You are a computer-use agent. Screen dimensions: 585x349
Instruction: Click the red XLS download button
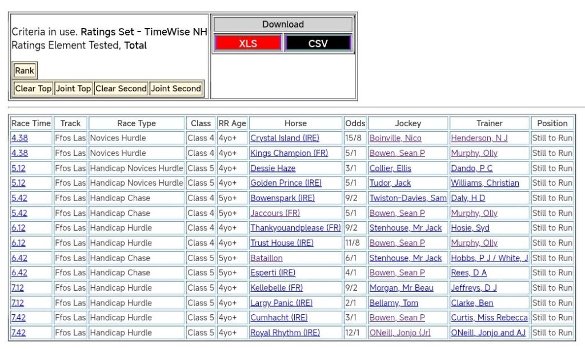coord(248,43)
